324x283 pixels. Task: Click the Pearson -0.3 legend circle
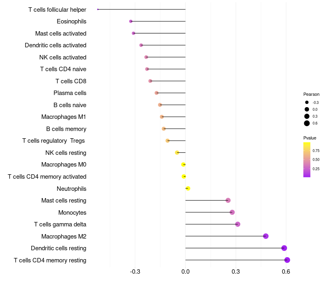307,102
